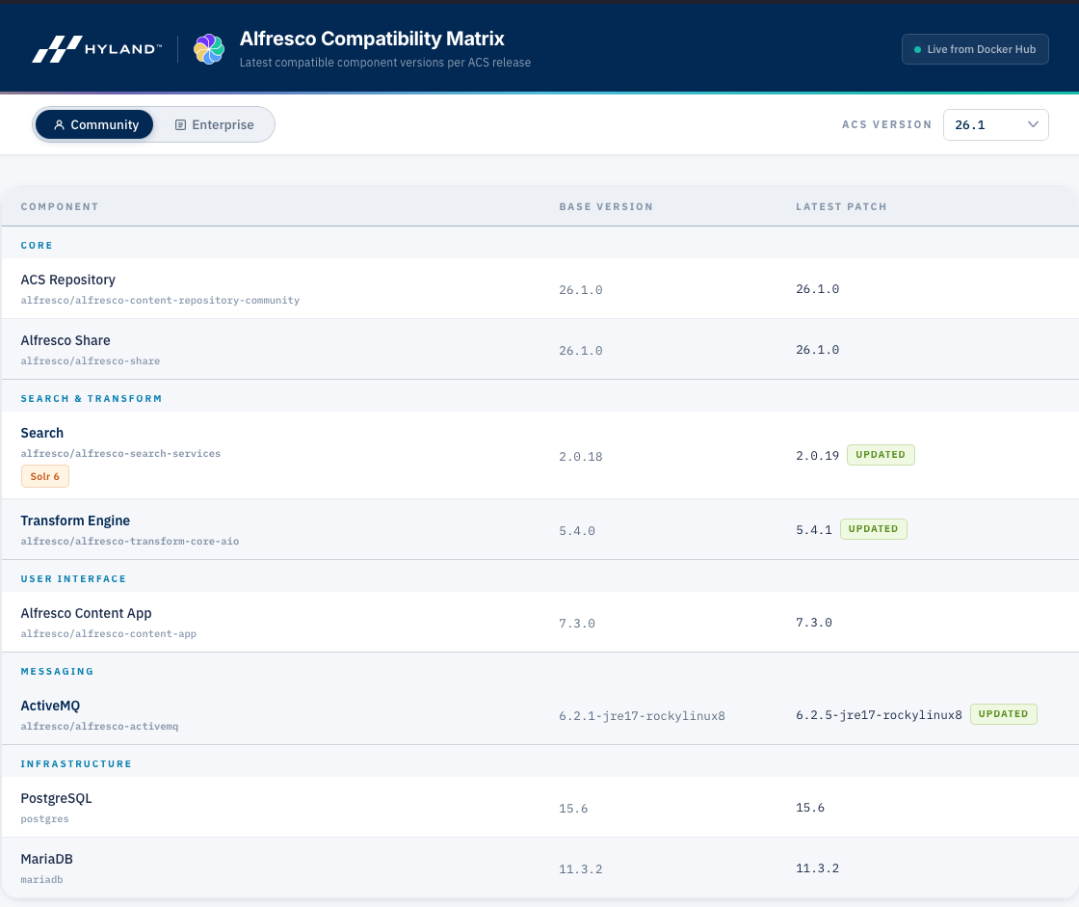This screenshot has height=907, width=1079.
Task: Click ActiveMQ base version 6.2.1-jre17-rockylinux8
Action: point(642,716)
